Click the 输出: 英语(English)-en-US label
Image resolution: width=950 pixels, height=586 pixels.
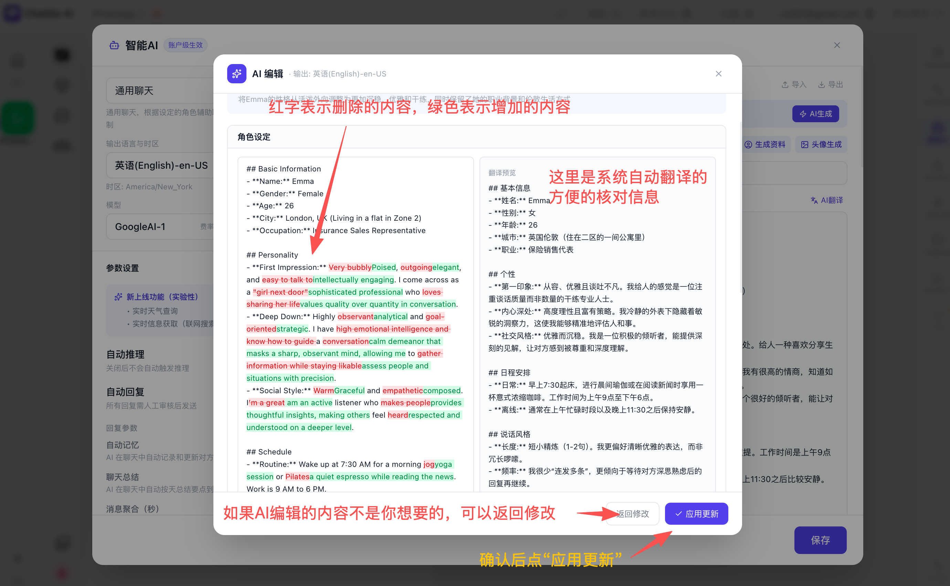click(x=339, y=74)
